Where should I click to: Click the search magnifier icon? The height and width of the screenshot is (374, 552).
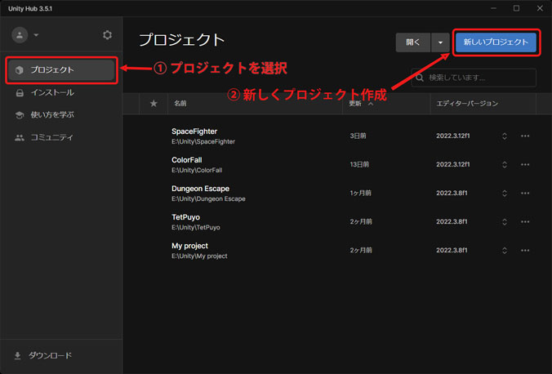tap(420, 78)
